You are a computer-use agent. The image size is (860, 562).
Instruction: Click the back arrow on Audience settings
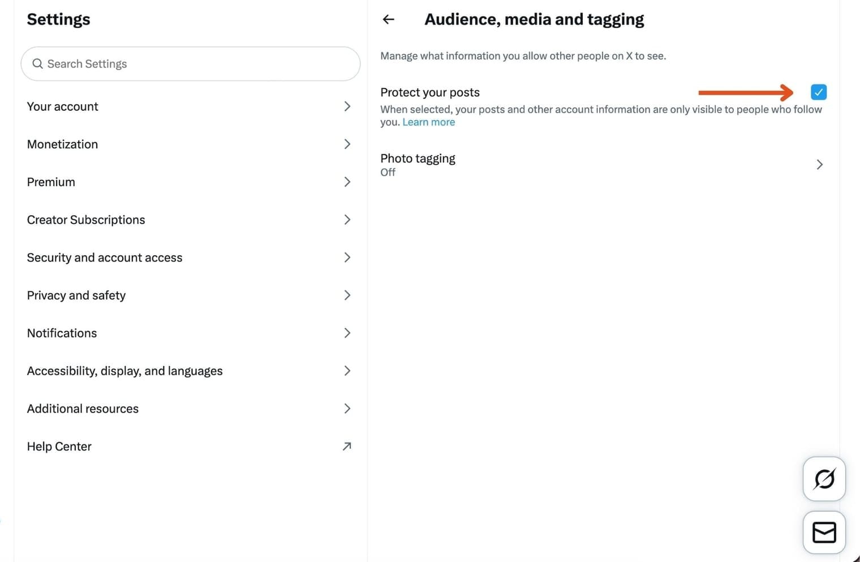point(388,19)
